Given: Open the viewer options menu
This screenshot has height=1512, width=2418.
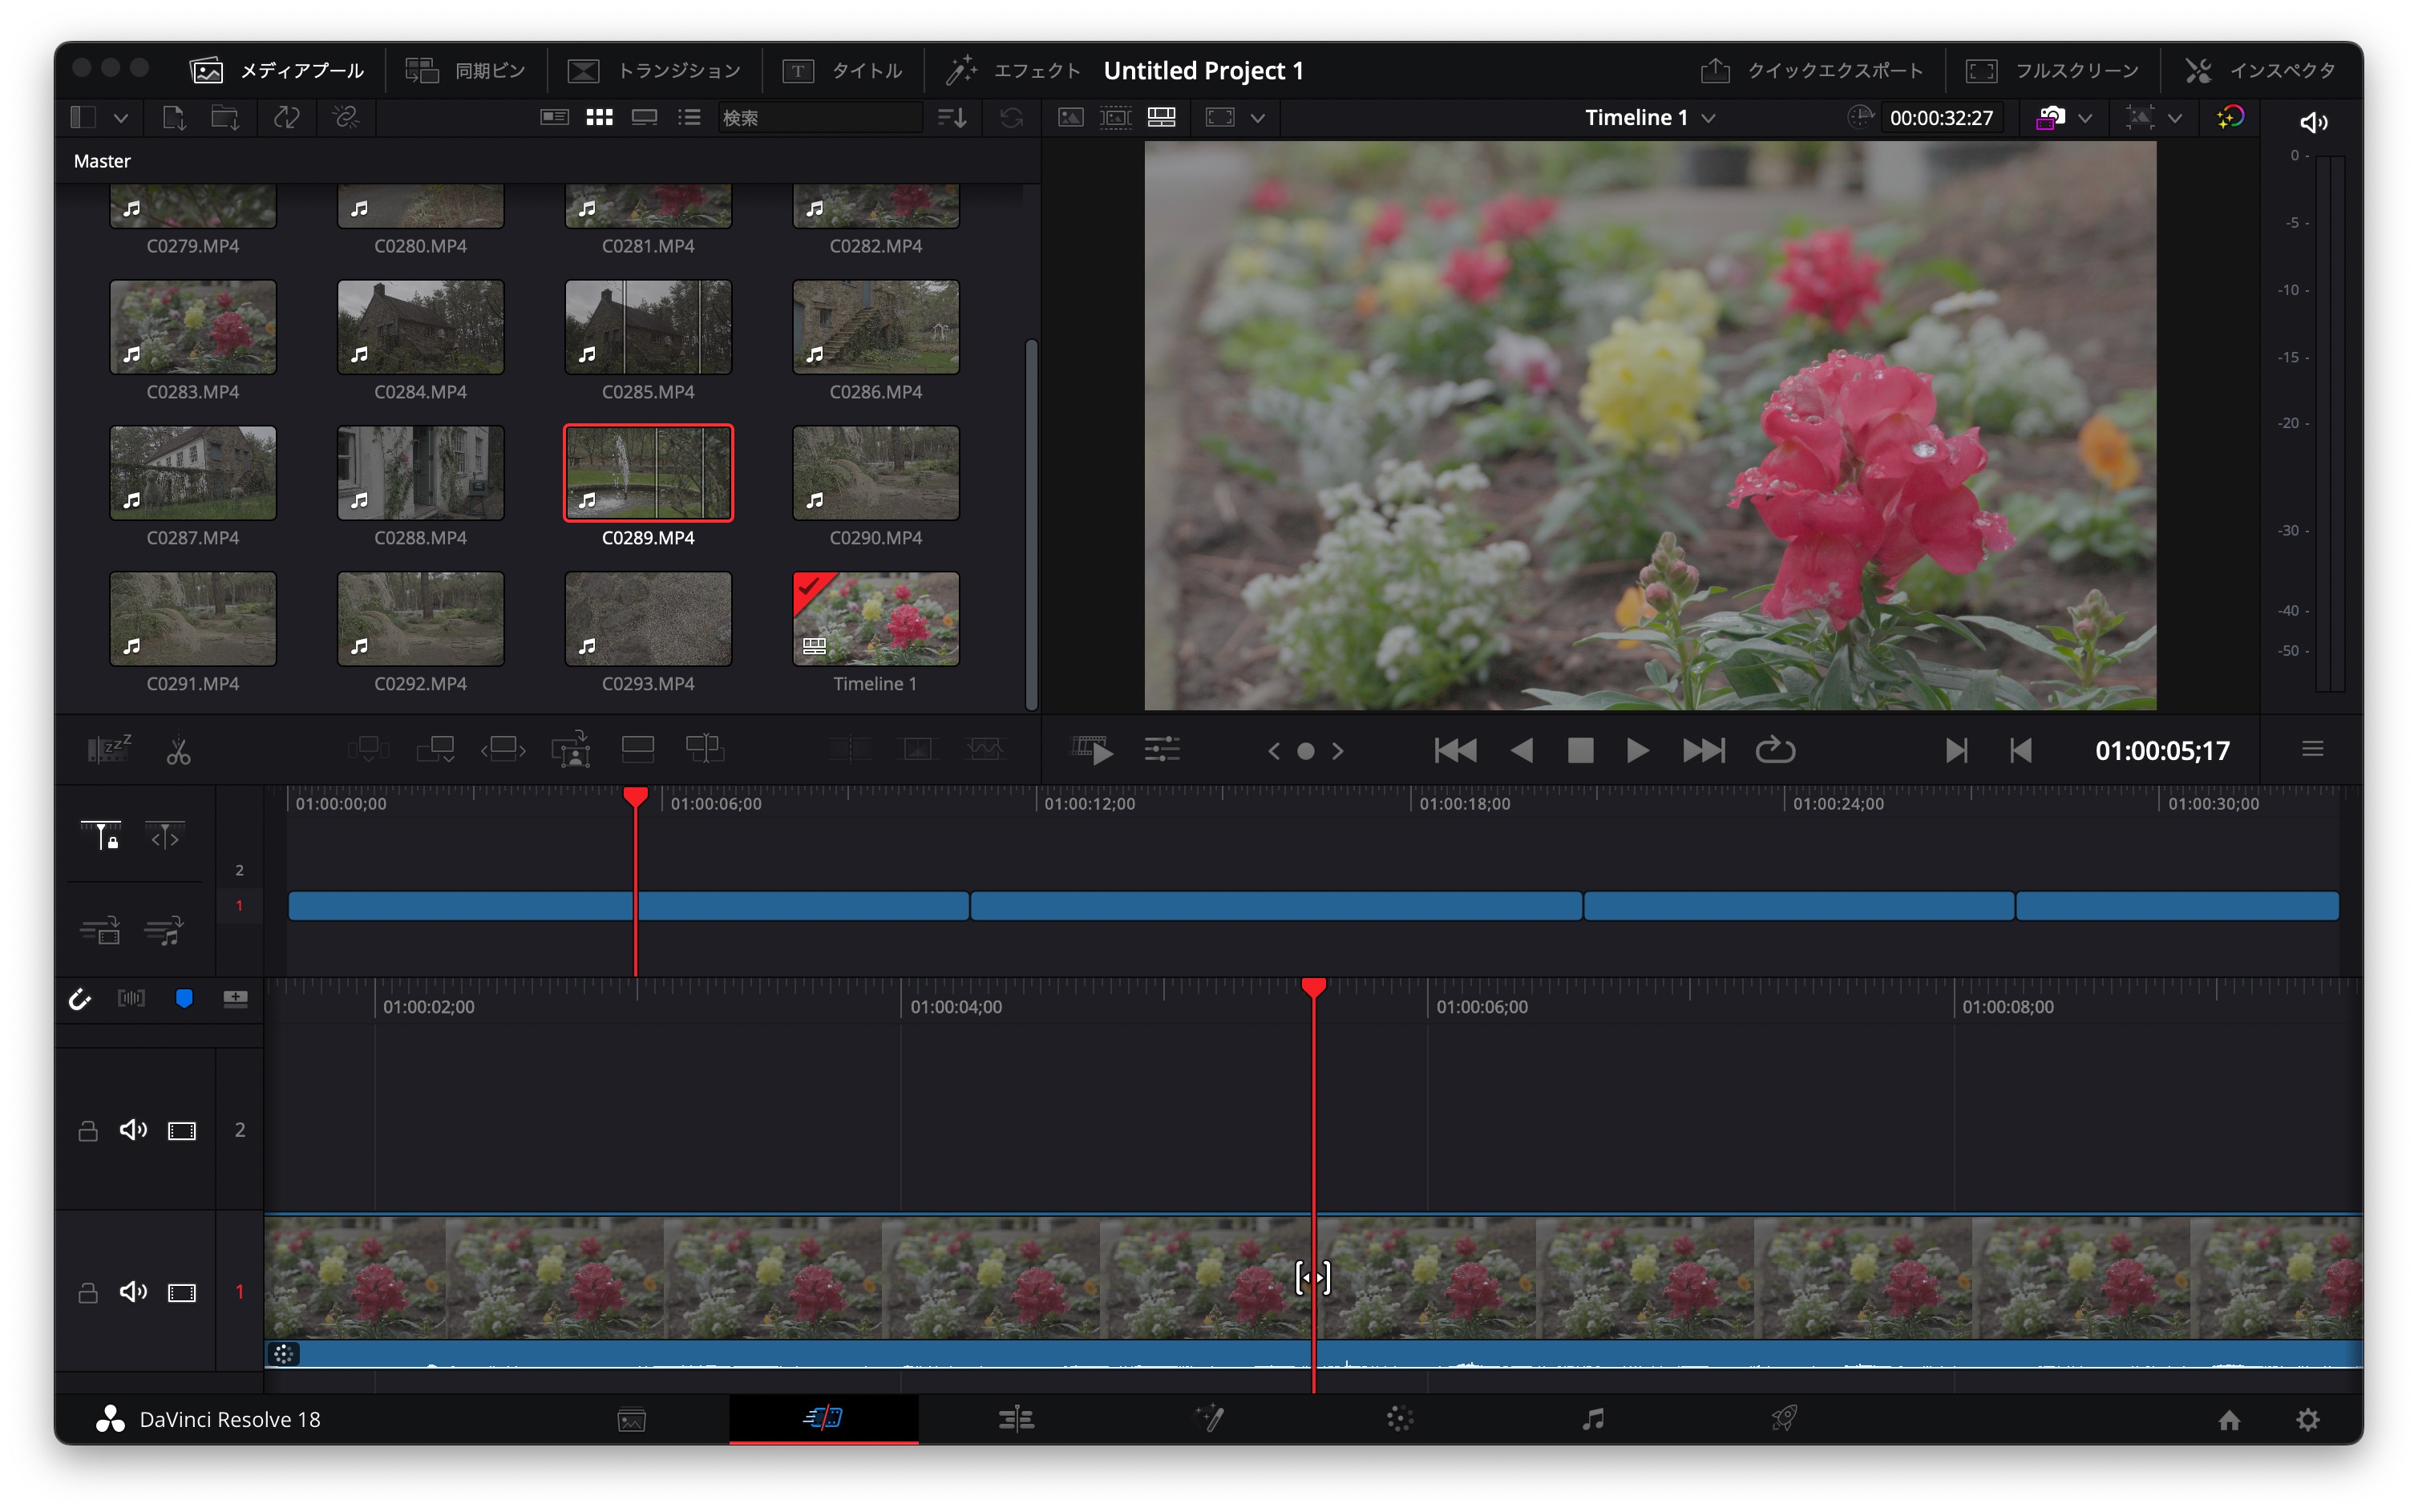Looking at the screenshot, I should [x=2312, y=749].
